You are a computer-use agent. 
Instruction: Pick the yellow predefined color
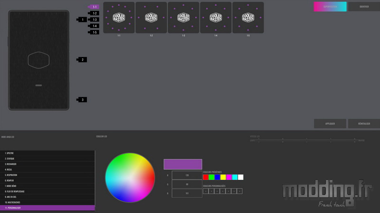[223, 177]
